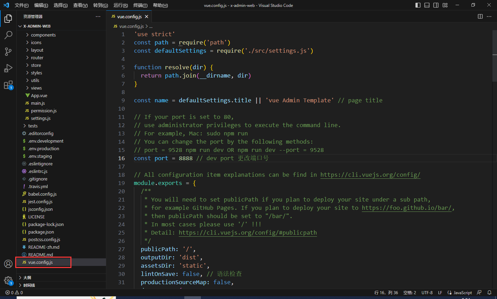Open the 文件(F) menu
This screenshot has width=497, height=299.
point(22,5)
